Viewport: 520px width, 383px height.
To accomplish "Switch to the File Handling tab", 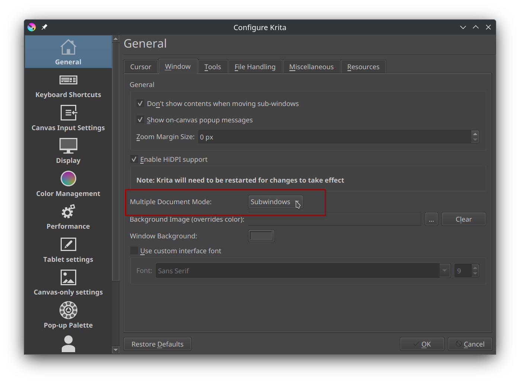I will click(255, 67).
